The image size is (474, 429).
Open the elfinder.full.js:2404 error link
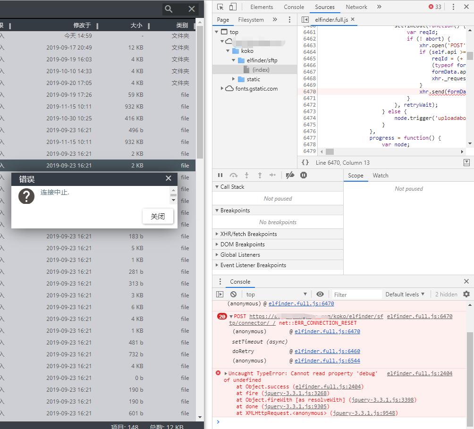click(419, 373)
